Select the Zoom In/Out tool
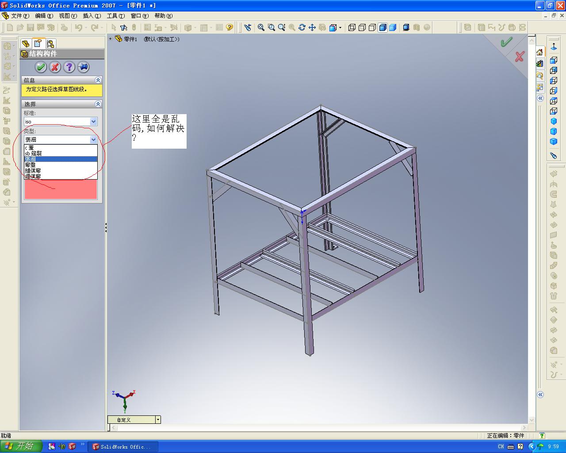Image resolution: width=566 pixels, height=453 pixels. [x=281, y=27]
